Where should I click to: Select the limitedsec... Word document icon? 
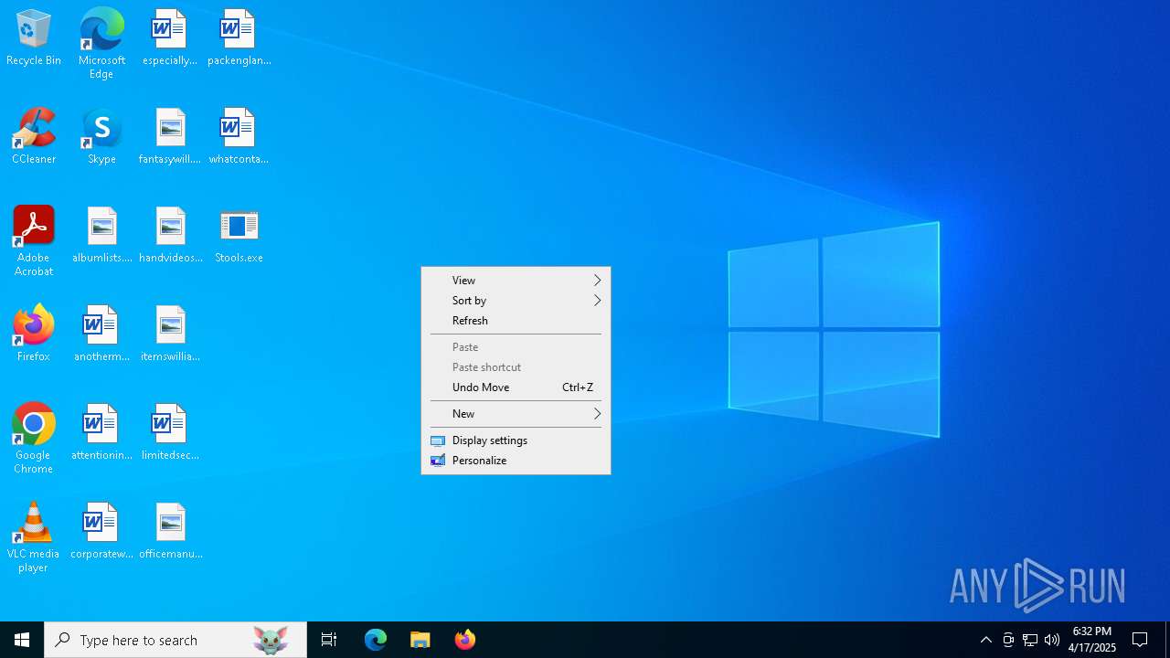click(170, 433)
